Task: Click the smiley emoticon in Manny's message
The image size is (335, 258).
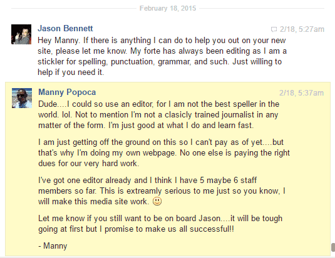Action: (157, 201)
